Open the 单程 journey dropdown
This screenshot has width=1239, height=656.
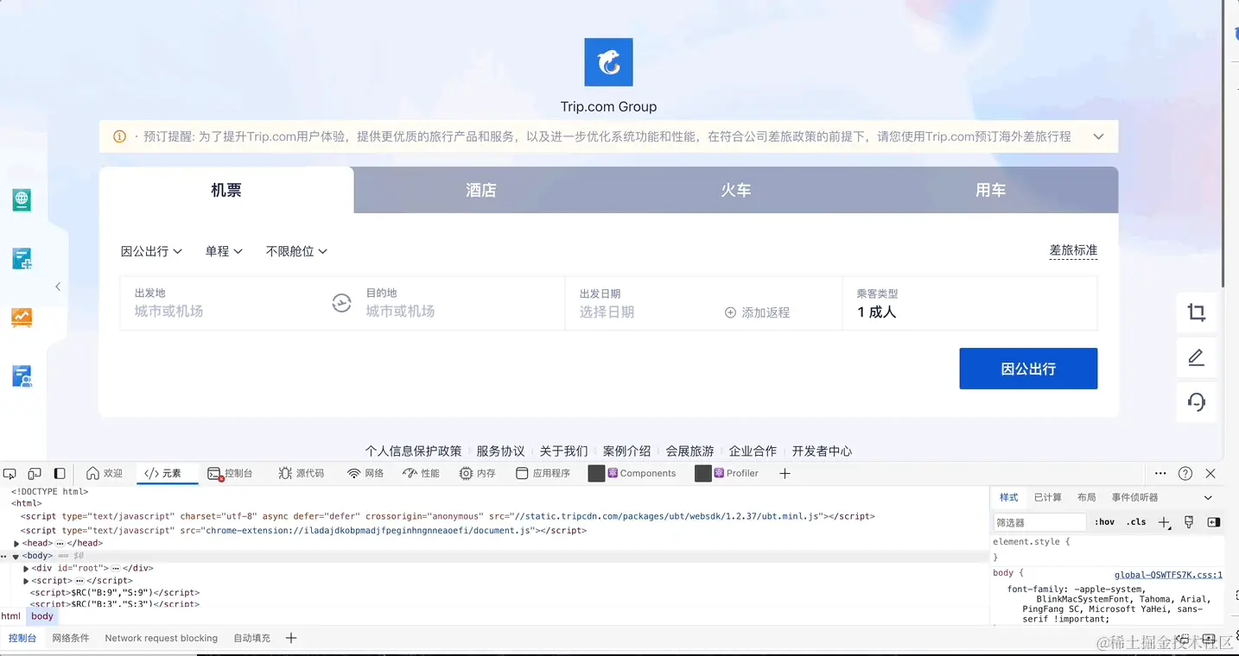(x=224, y=251)
